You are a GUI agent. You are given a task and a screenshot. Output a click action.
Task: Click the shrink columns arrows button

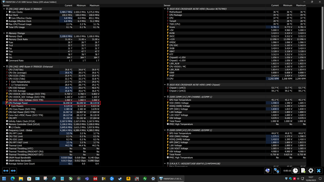pos(13,171)
